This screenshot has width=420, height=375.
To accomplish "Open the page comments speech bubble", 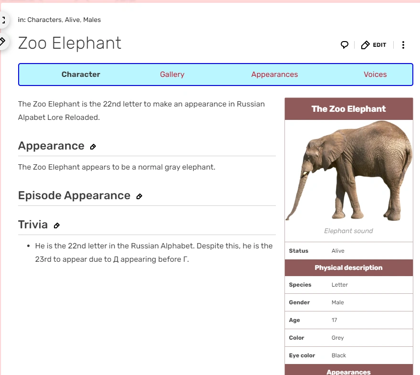I will click(x=344, y=45).
